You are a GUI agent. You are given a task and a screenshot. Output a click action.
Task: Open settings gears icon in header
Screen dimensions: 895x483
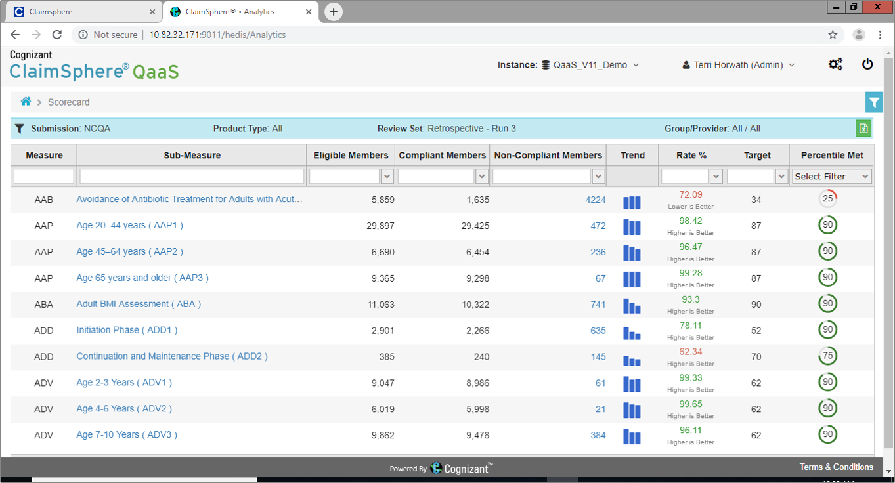click(835, 64)
